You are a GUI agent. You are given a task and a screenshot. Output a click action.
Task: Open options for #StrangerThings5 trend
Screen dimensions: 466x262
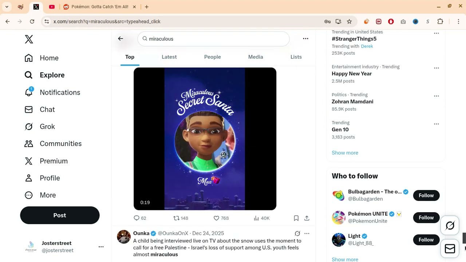tap(436, 33)
